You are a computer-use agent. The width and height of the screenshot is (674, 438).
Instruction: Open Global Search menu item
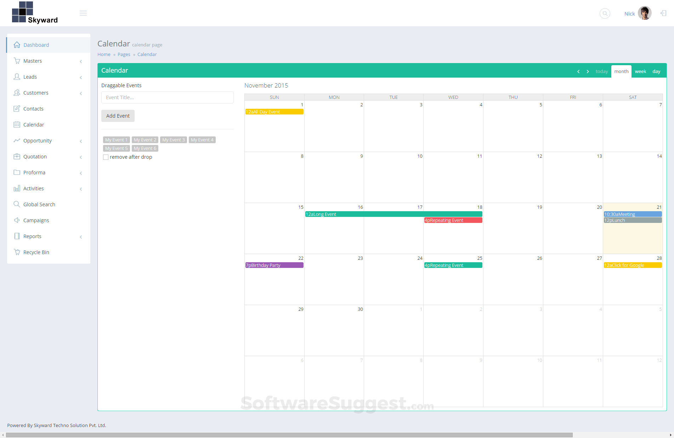coord(49,204)
